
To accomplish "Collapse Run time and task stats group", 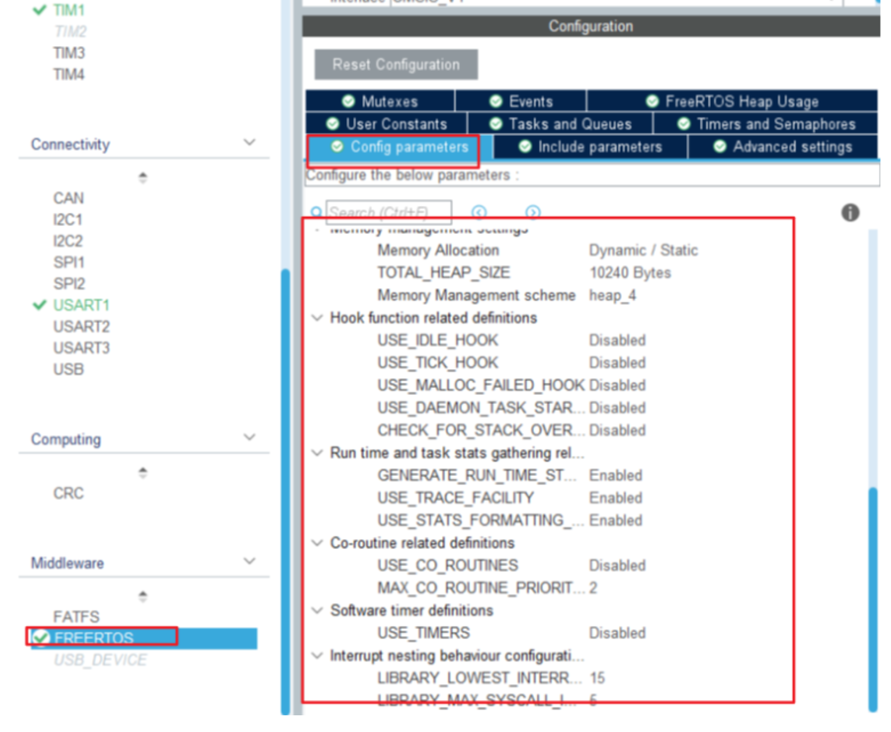I will 318,453.
